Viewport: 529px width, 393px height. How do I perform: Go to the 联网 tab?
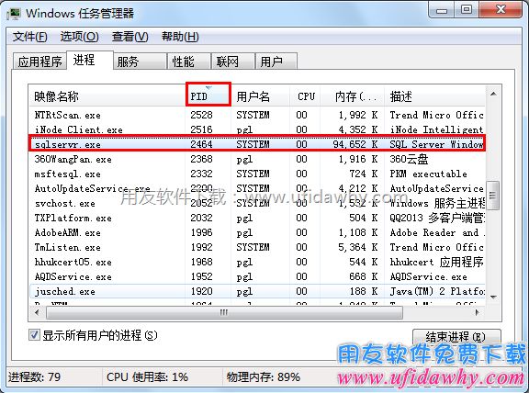232,62
